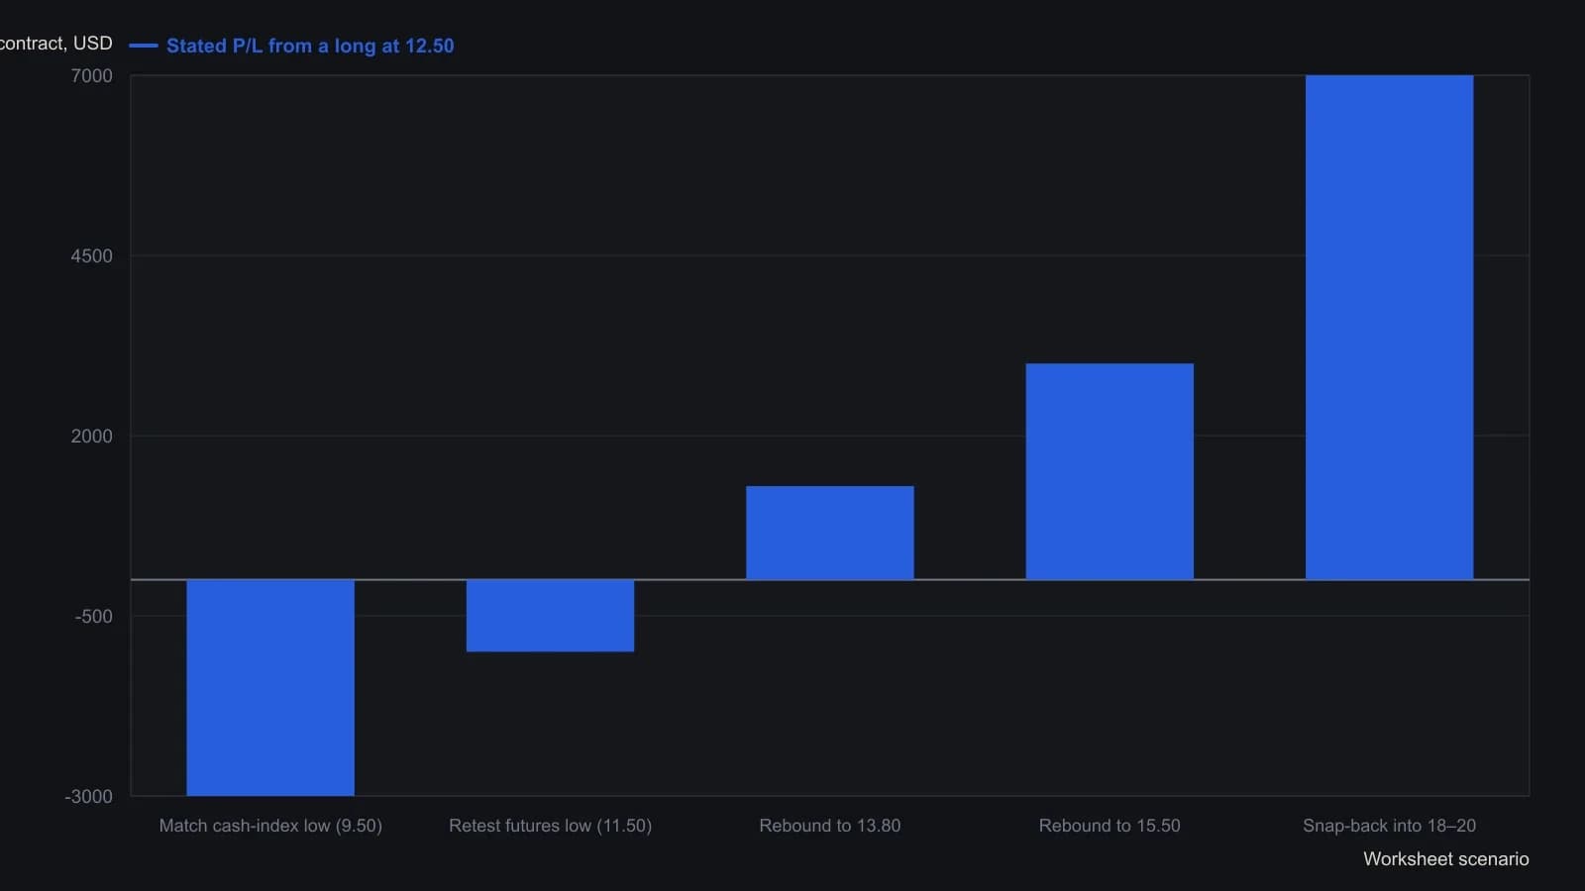Click the blue legend line marker
This screenshot has width=1585, height=891.
(144, 46)
